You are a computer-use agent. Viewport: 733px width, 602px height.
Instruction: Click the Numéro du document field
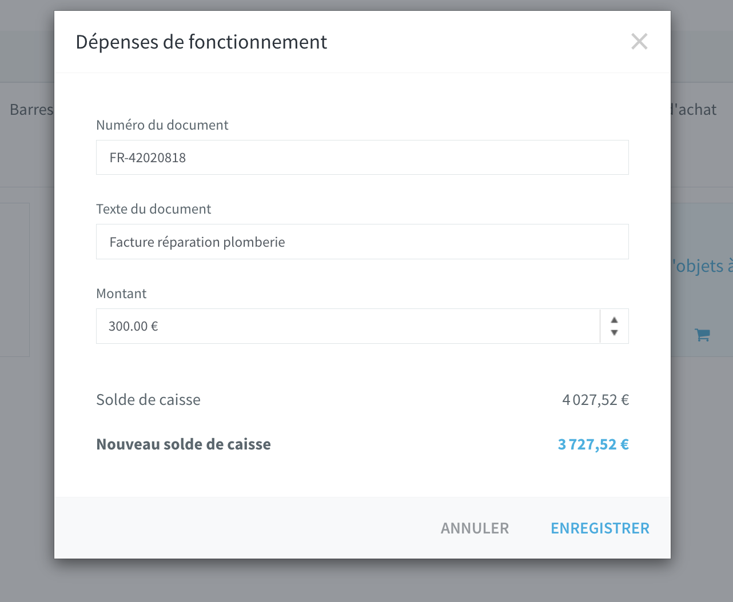pos(362,158)
